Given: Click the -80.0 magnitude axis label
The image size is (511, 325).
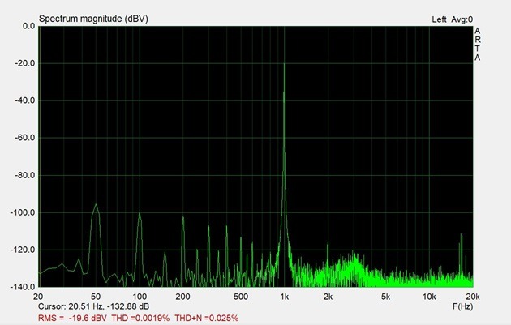Looking at the screenshot, I should [25, 175].
